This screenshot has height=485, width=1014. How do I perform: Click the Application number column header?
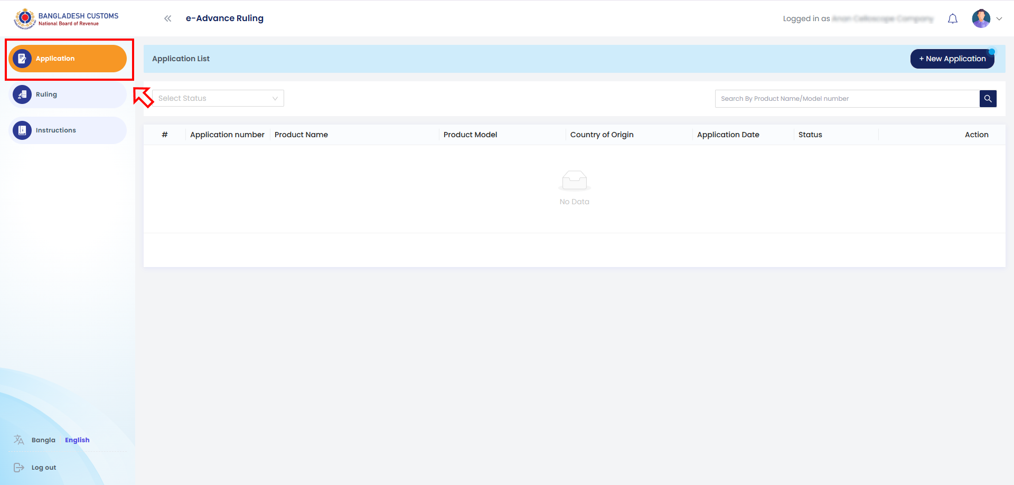[x=227, y=135]
